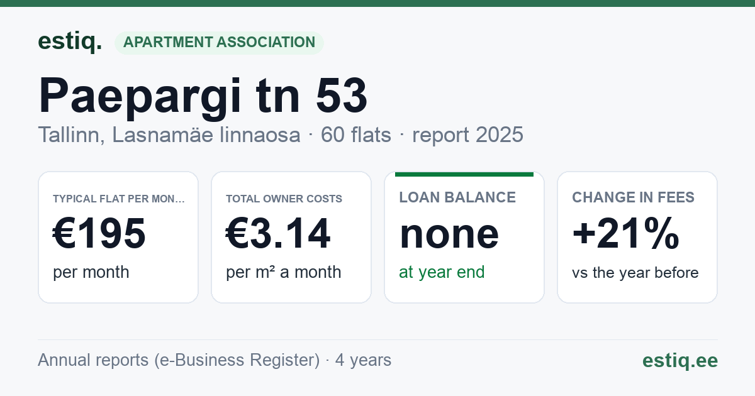Screen dimensions: 755x396
Task: Open the estiq.ee link
Action: tap(680, 360)
